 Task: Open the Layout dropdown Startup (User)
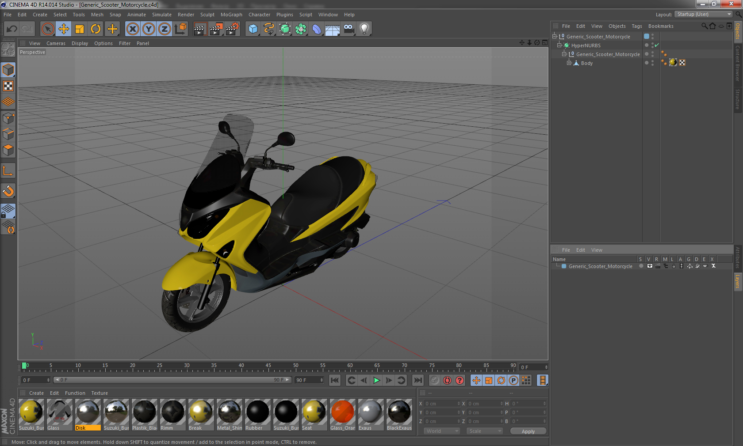click(704, 14)
